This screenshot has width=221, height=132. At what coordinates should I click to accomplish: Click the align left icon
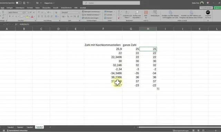tap(39, 16)
